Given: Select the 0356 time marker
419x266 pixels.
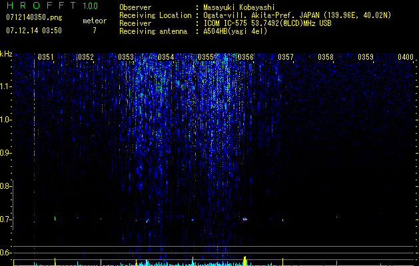Looking at the screenshot, I should point(246,57).
